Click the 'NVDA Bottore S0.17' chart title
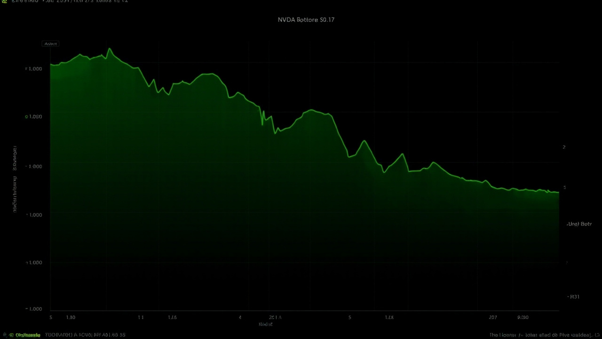The height and width of the screenshot is (339, 602). pyautogui.click(x=306, y=20)
